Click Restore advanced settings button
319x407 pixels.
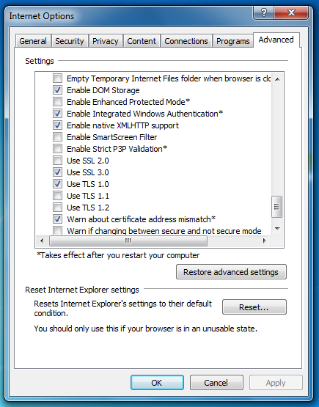coord(231,272)
